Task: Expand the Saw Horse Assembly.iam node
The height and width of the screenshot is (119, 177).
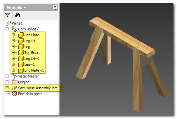Action: point(7,88)
